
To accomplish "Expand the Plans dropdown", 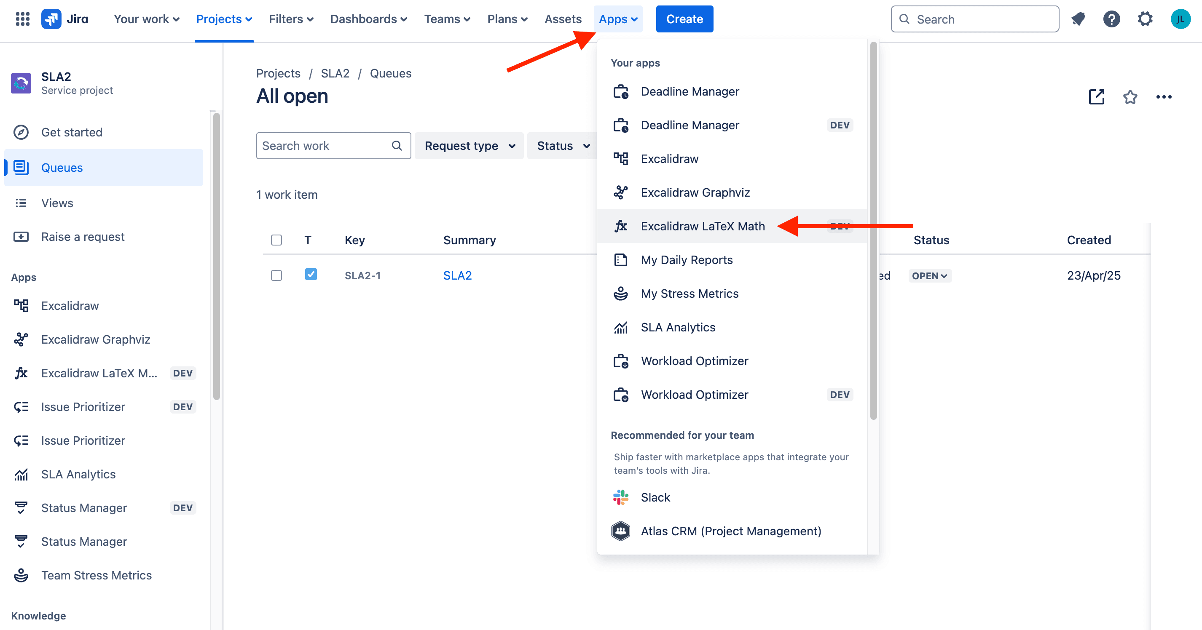I will click(508, 19).
